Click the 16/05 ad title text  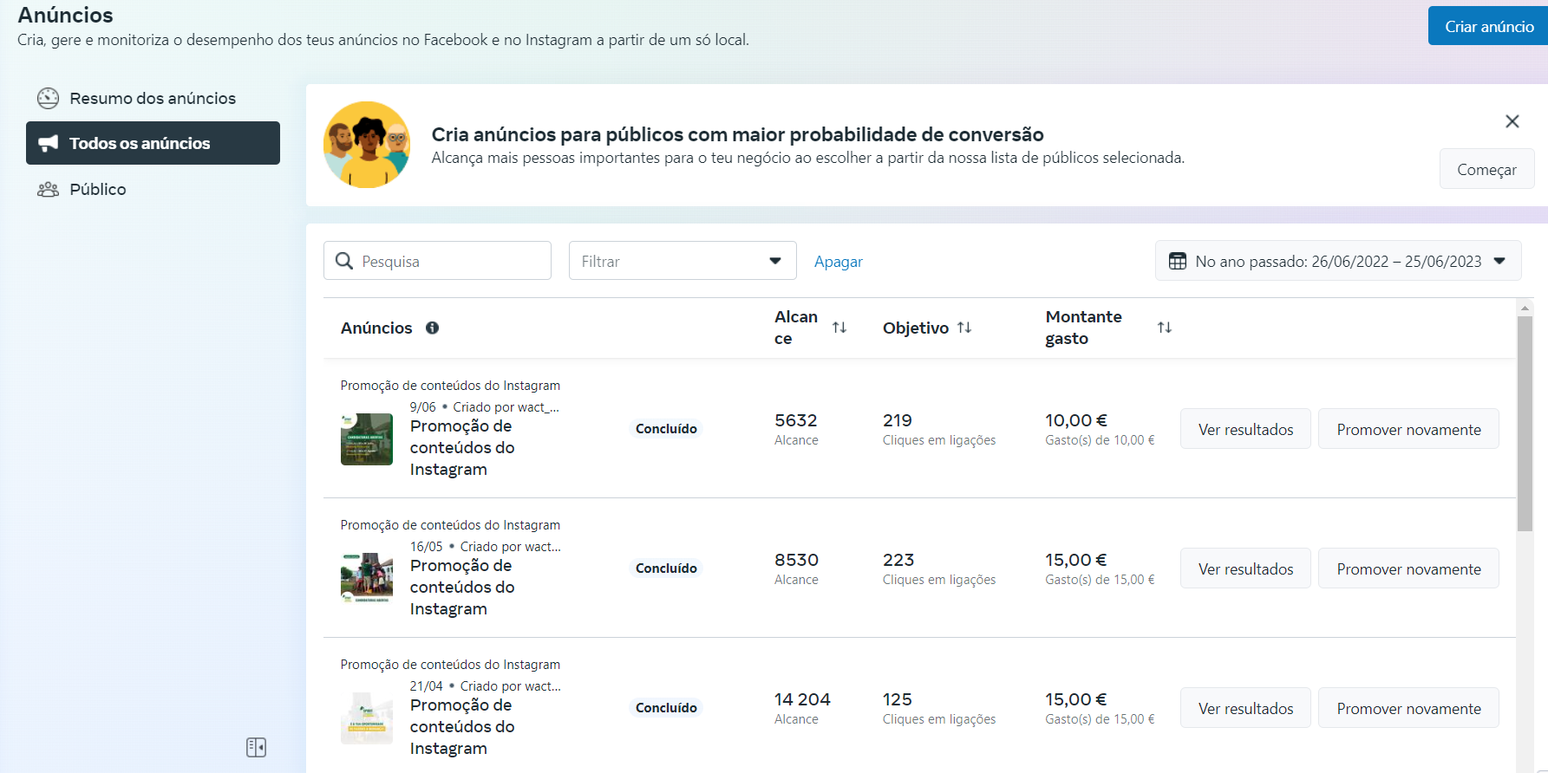click(462, 587)
